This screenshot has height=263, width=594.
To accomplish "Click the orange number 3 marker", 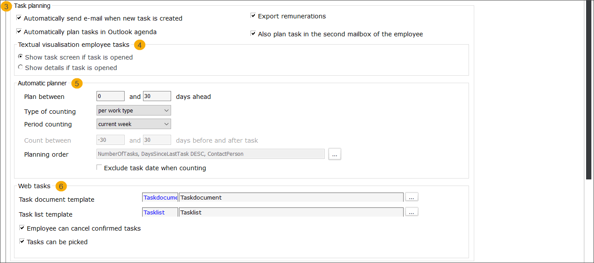I will (6, 7).
